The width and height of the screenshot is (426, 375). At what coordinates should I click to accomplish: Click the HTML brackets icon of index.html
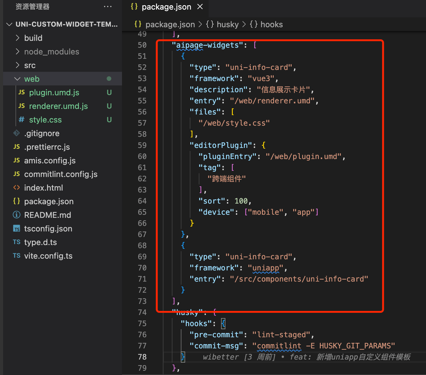point(16,187)
